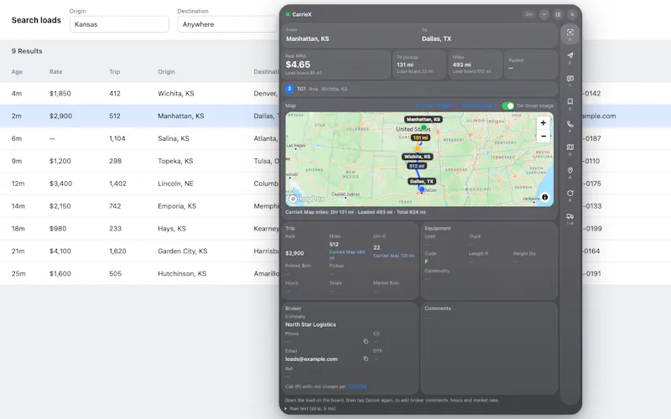Screen dimensions: 671x419
Task: Click CarrieX Map 131 mi link
Action: (x=393, y=256)
